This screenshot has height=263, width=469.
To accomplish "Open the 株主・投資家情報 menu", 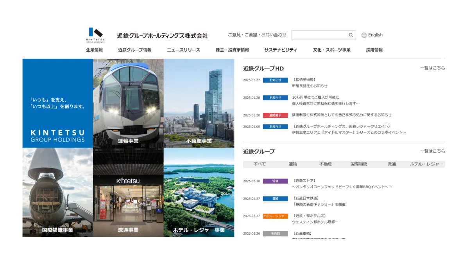I will coord(232,50).
